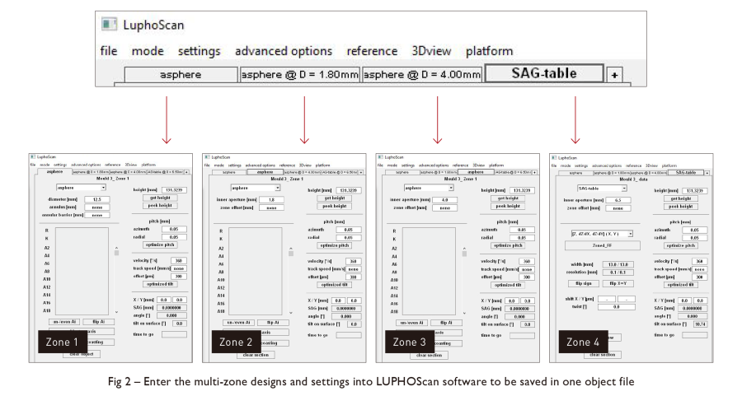Click height field 131.3239 in Zone 1 window
742x396 pixels.
(x=174, y=190)
